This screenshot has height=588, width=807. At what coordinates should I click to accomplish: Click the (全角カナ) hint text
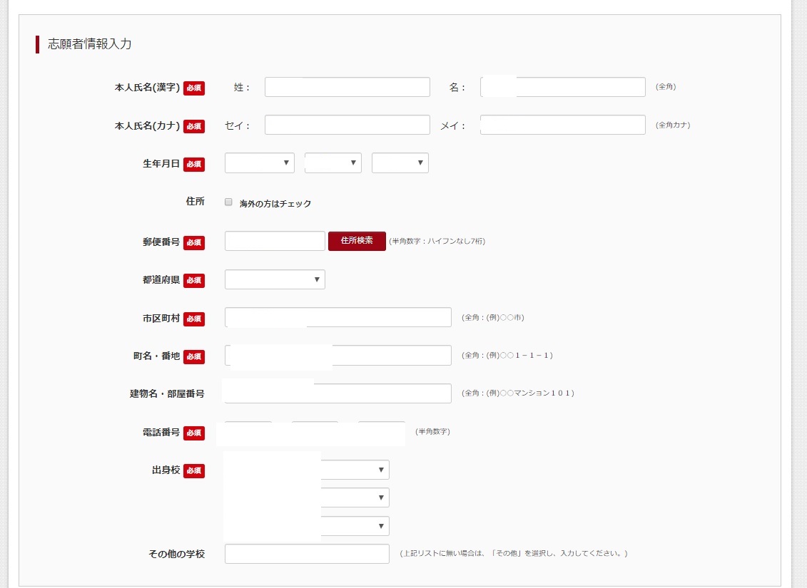(673, 125)
